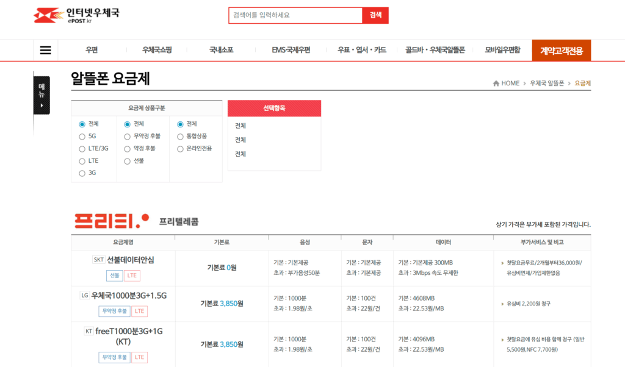Select 전체 radio in network type column
This screenshot has height=367, width=625.
coord(82,124)
